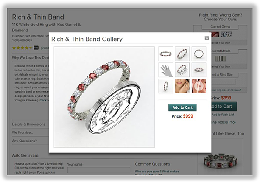Image resolution: width=260 pixels, height=183 pixels.
Task: Click Add to Cart in the gallery dialog
Action: tap(182, 107)
